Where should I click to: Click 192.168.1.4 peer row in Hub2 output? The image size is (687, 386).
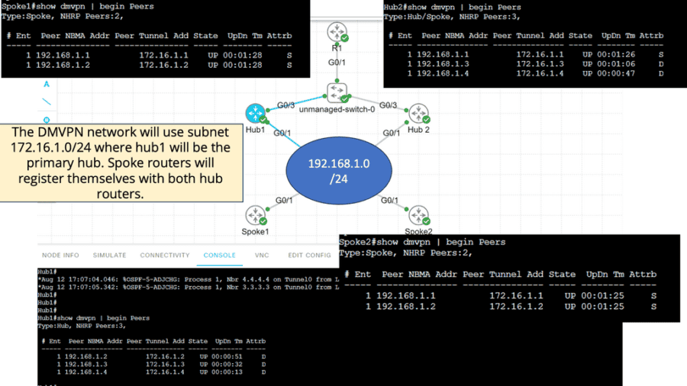pyautogui.click(x=535, y=73)
